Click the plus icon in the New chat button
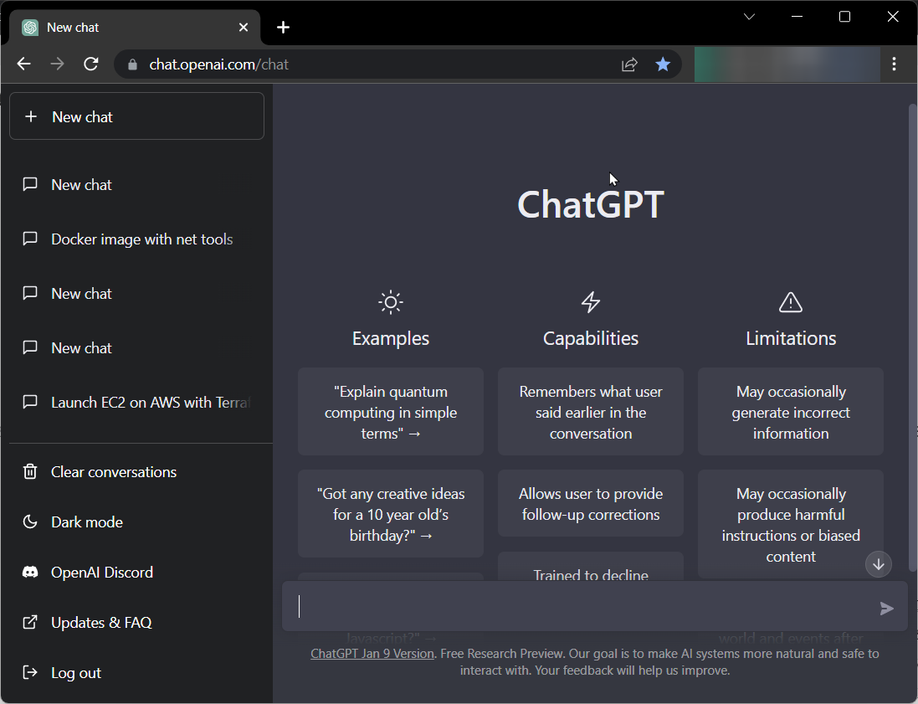Screen dimensions: 918x704 click(x=31, y=116)
